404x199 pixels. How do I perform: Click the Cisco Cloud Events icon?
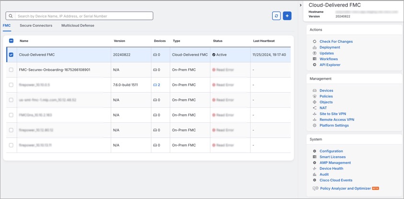click(x=314, y=180)
